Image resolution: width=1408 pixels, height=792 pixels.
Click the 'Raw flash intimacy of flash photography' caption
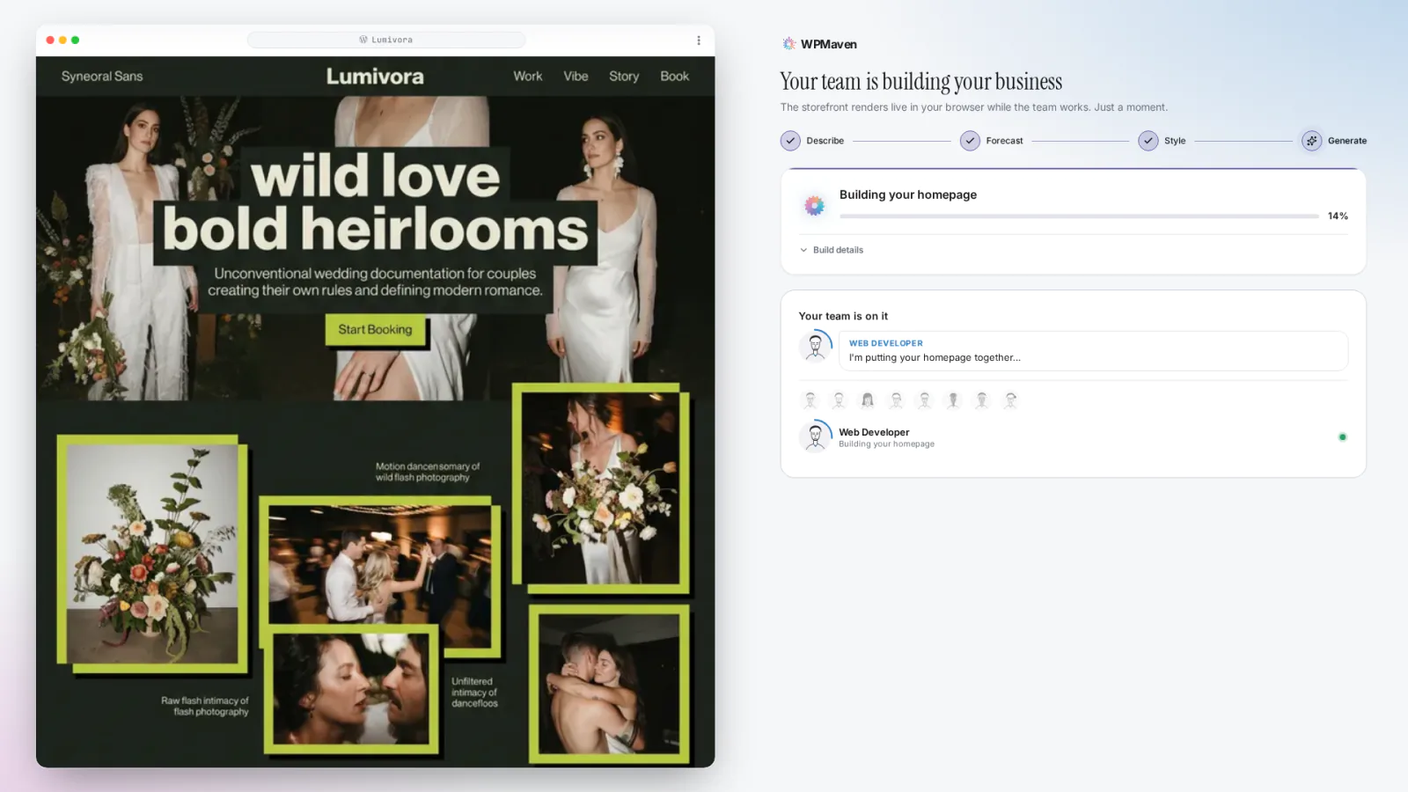[204, 707]
